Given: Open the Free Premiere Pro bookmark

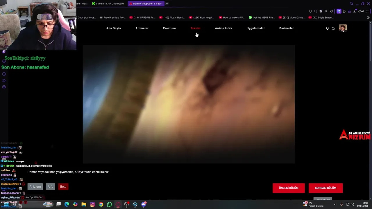Looking at the screenshot, I should pyautogui.click(x=113, y=17).
